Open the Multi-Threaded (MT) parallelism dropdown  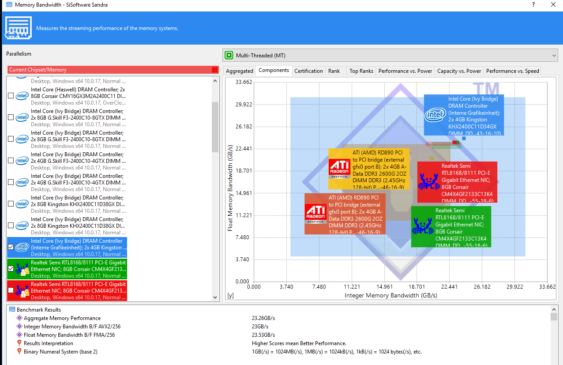[x=390, y=56]
